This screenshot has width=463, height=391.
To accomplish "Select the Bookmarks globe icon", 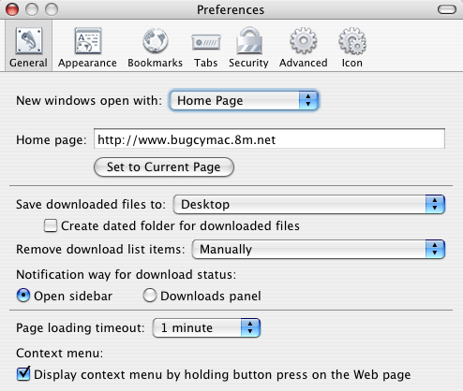I will coord(156,40).
